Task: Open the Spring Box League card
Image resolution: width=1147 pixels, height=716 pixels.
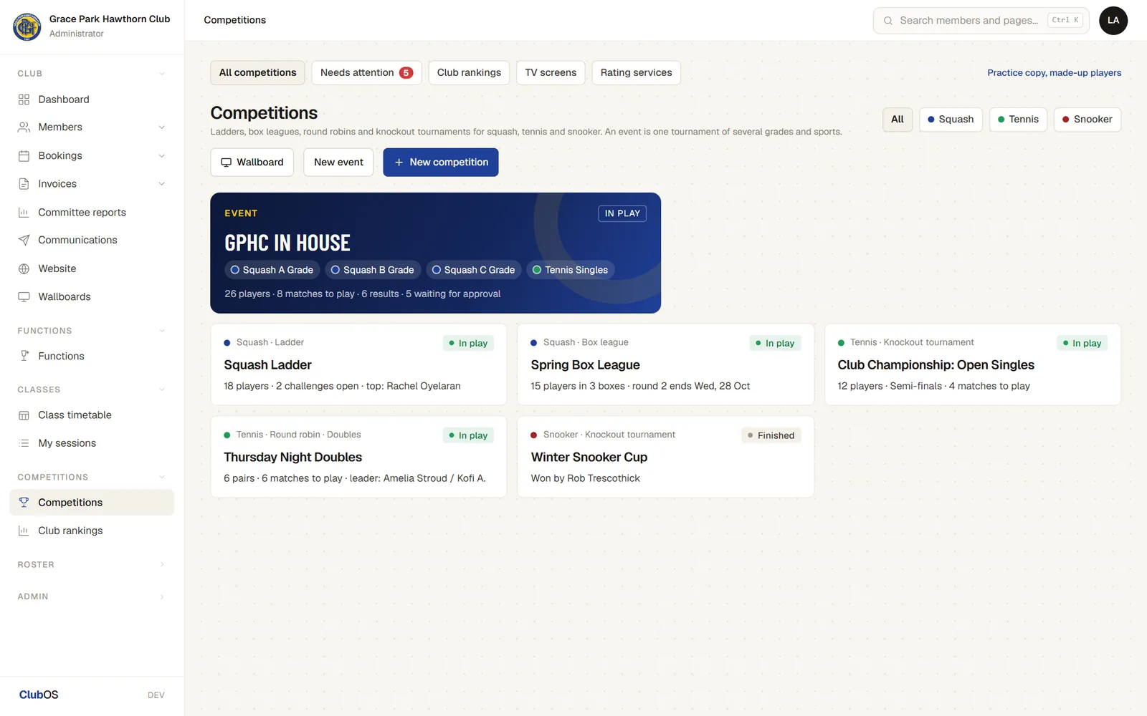Action: click(665, 364)
